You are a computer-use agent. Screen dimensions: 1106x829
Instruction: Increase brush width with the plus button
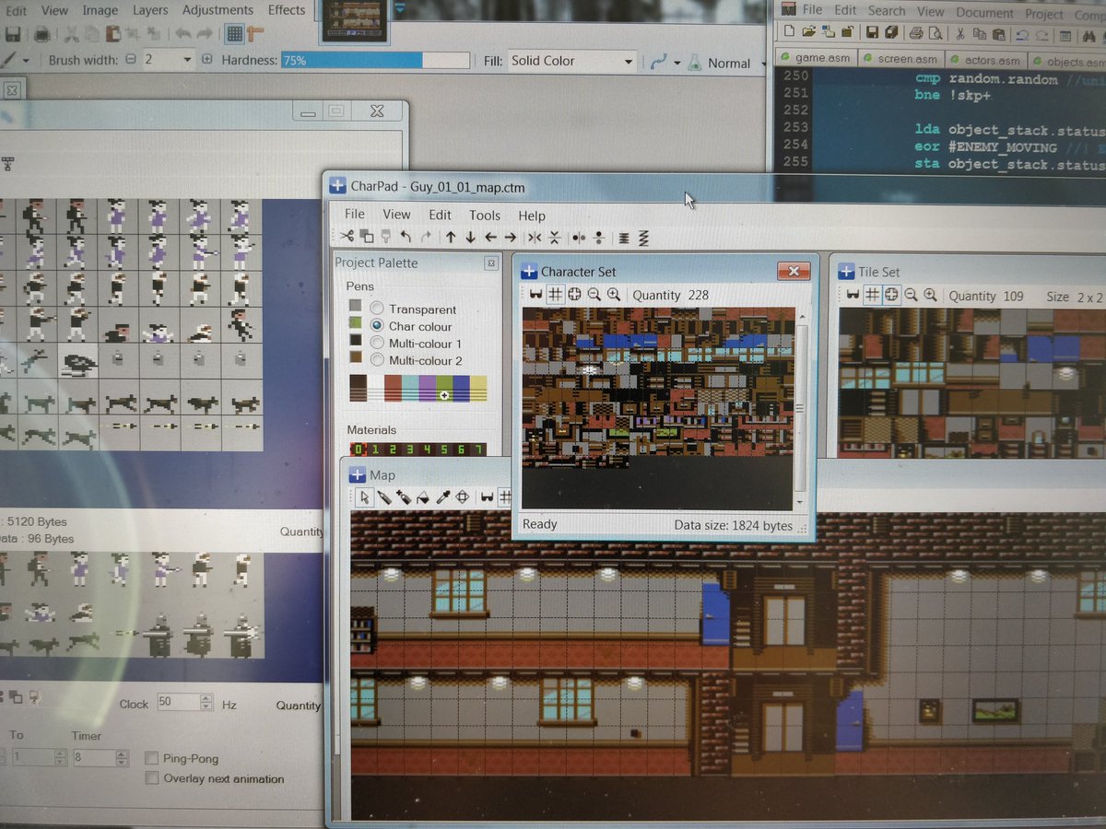pyautogui.click(x=206, y=59)
